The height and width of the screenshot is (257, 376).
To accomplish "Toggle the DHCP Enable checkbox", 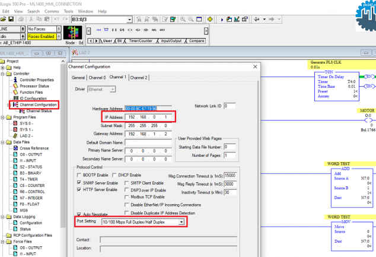I will point(114,175).
